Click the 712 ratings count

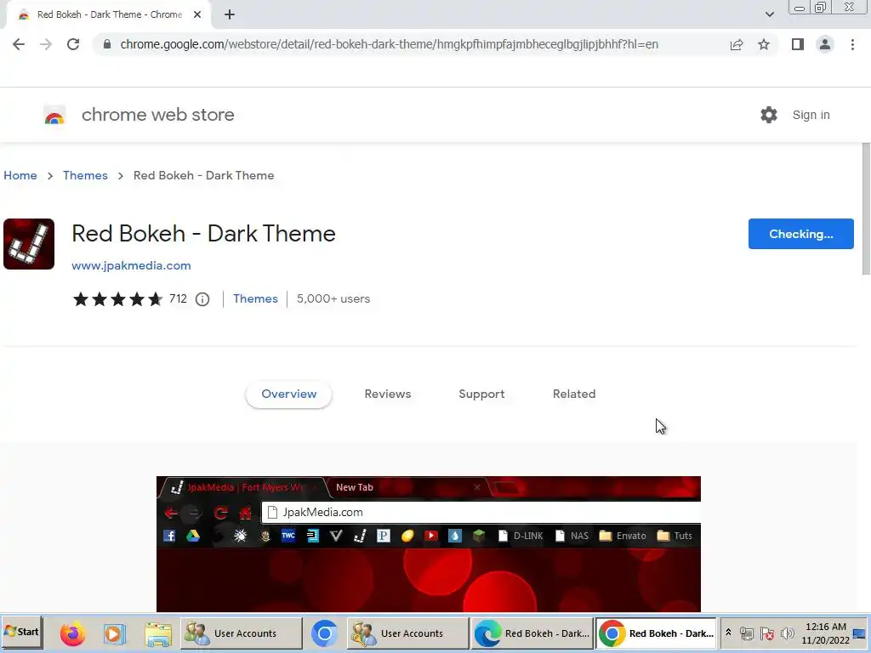[179, 298]
